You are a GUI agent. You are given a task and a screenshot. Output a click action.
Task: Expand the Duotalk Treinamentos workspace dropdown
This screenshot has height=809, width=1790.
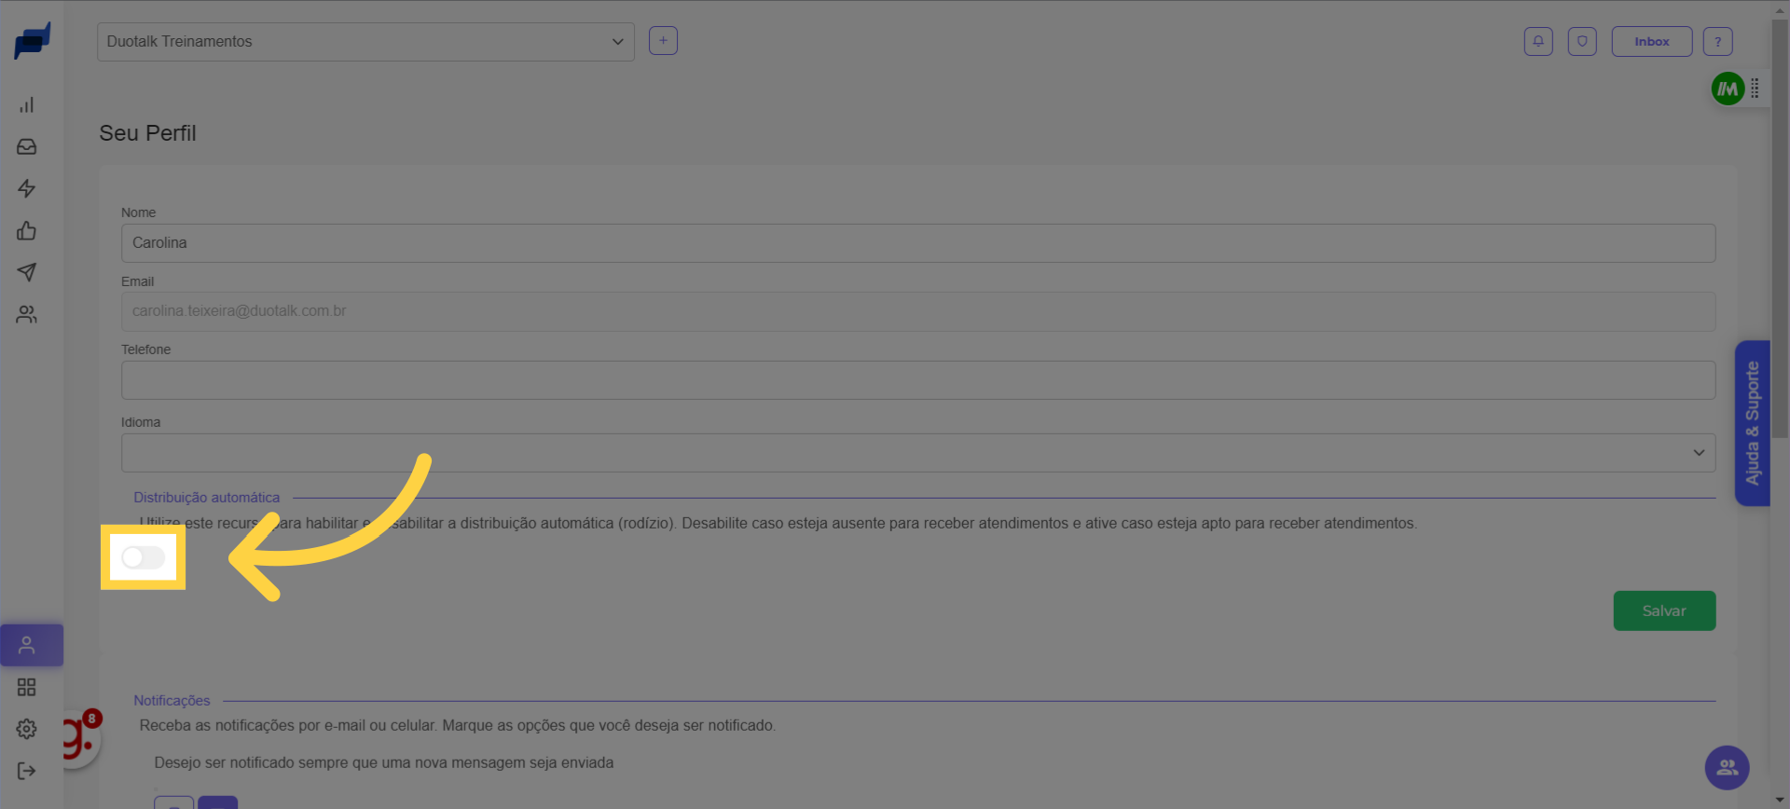point(365,42)
